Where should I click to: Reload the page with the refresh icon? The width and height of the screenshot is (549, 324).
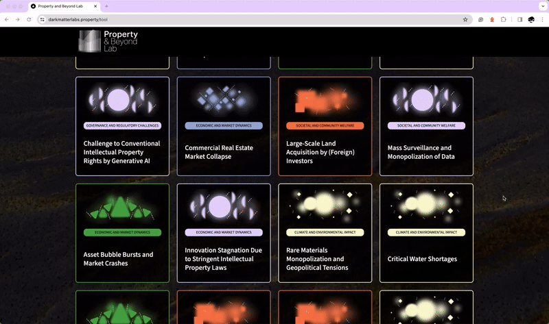pyautogui.click(x=29, y=20)
